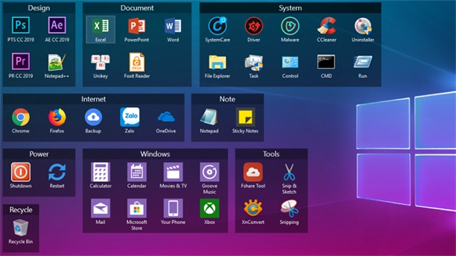Open the Fshare Tool icon

pos(253,172)
